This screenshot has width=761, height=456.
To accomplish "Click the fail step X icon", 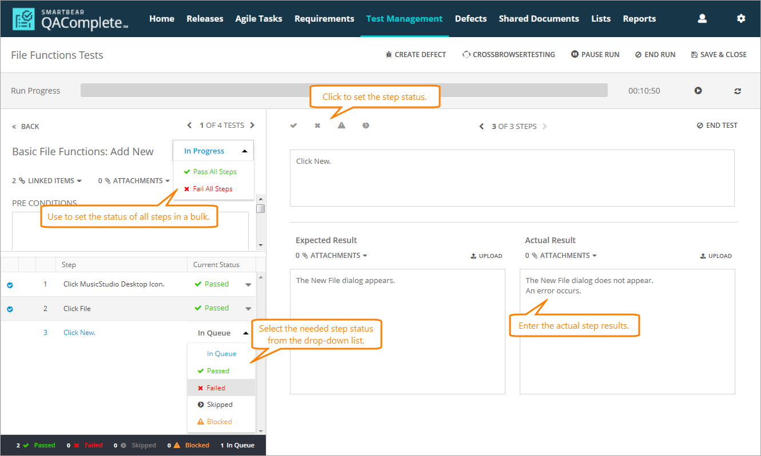I will 317,126.
